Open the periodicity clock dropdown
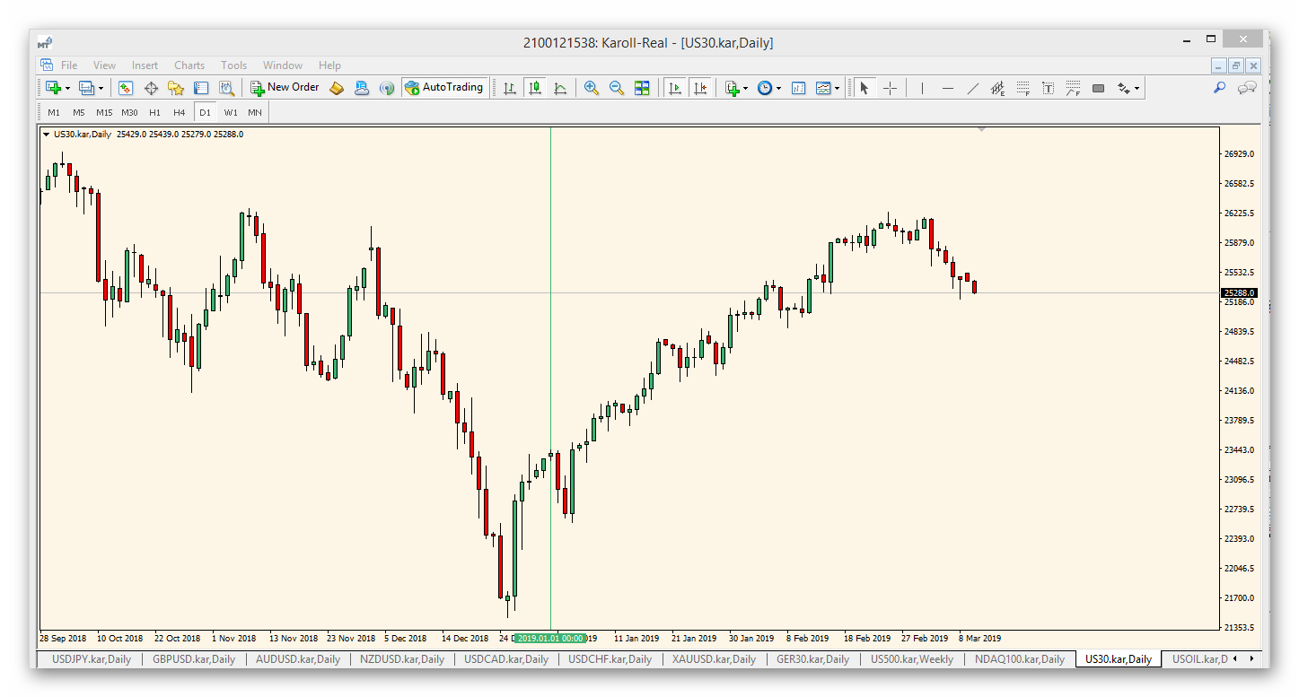This screenshot has width=1299, height=697. point(778,88)
